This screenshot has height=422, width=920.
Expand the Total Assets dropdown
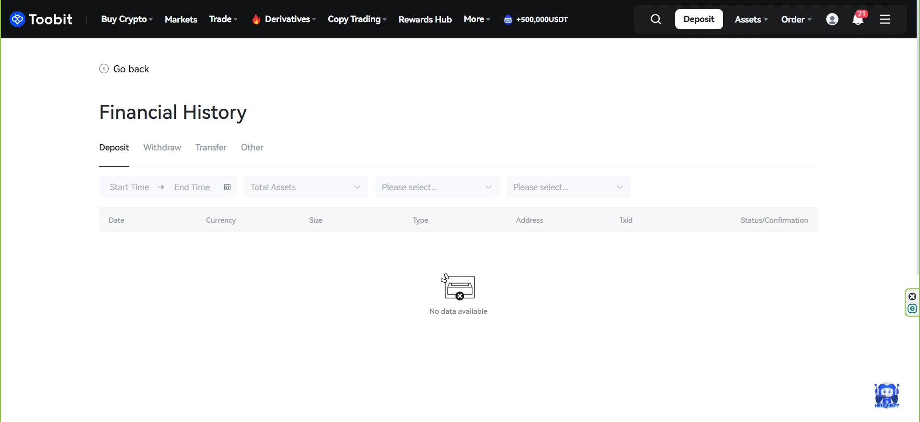point(306,187)
